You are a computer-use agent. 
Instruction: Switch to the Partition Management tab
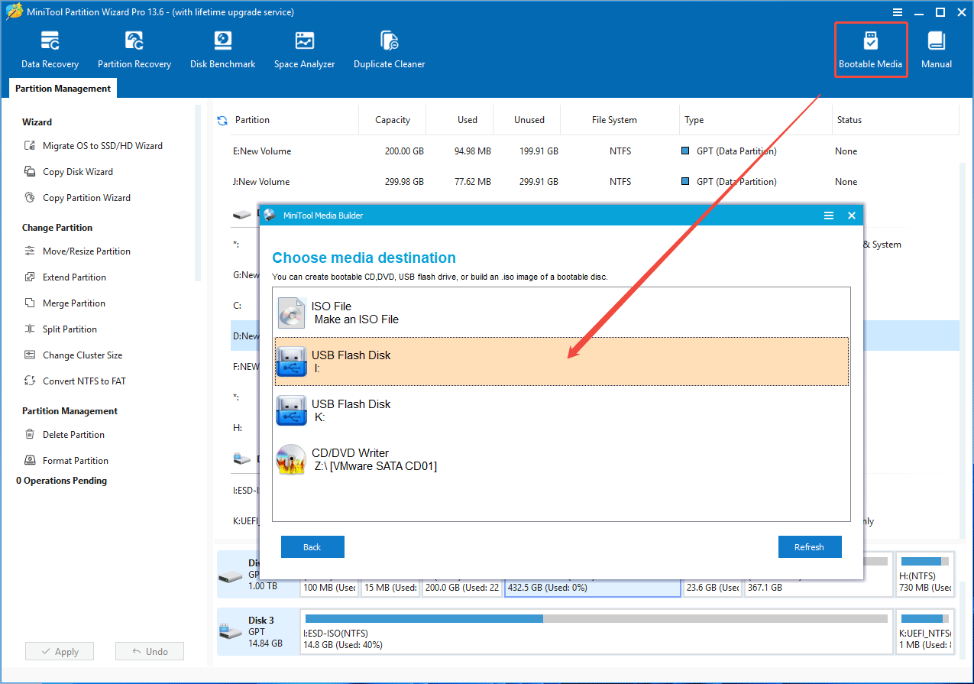pyautogui.click(x=62, y=88)
